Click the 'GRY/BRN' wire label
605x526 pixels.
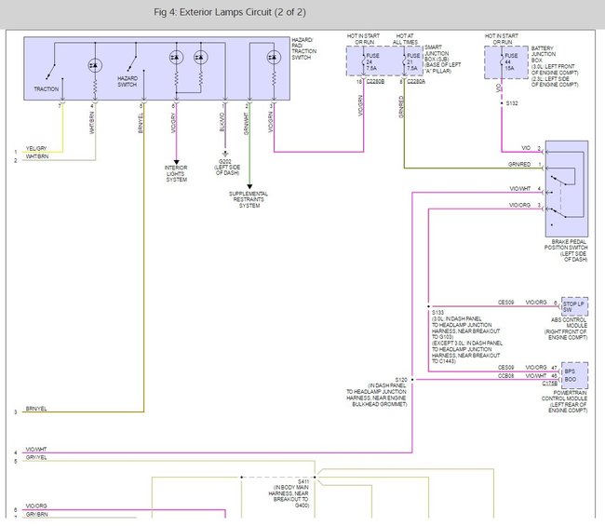[36, 515]
